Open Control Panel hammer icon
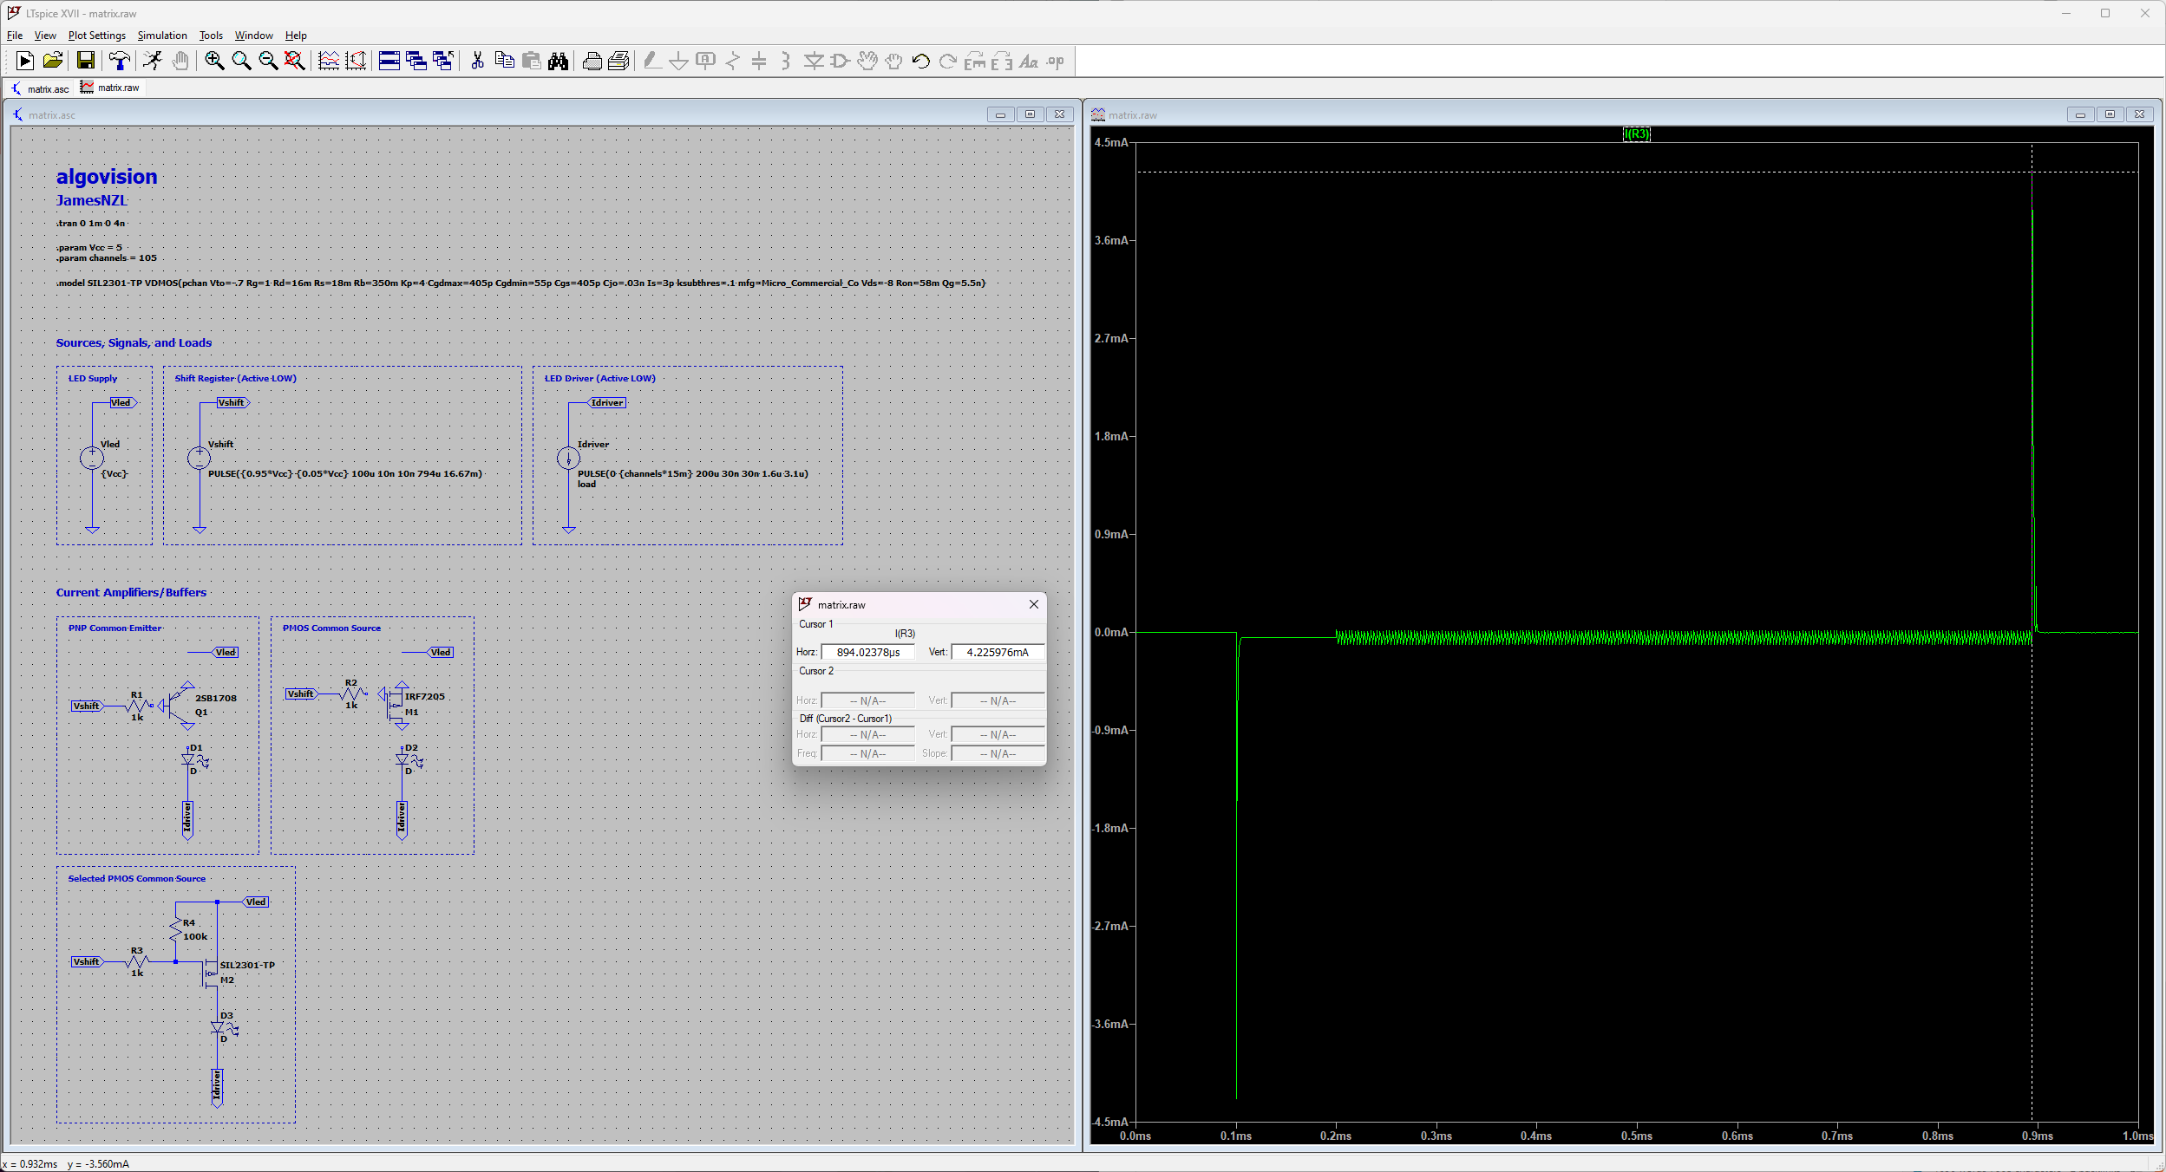Screen dimensions: 2166x1172 click(x=120, y=61)
